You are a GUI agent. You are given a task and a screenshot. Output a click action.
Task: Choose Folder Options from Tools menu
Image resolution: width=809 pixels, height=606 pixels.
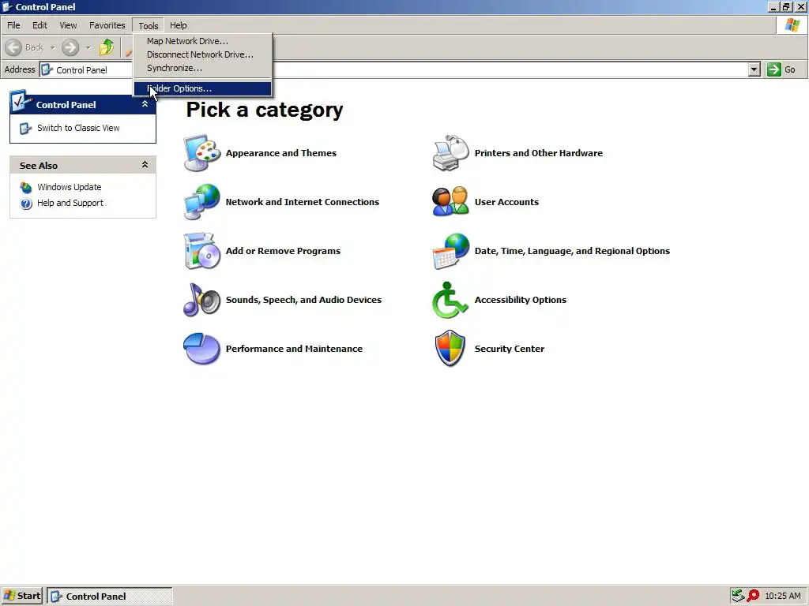pyautogui.click(x=202, y=88)
